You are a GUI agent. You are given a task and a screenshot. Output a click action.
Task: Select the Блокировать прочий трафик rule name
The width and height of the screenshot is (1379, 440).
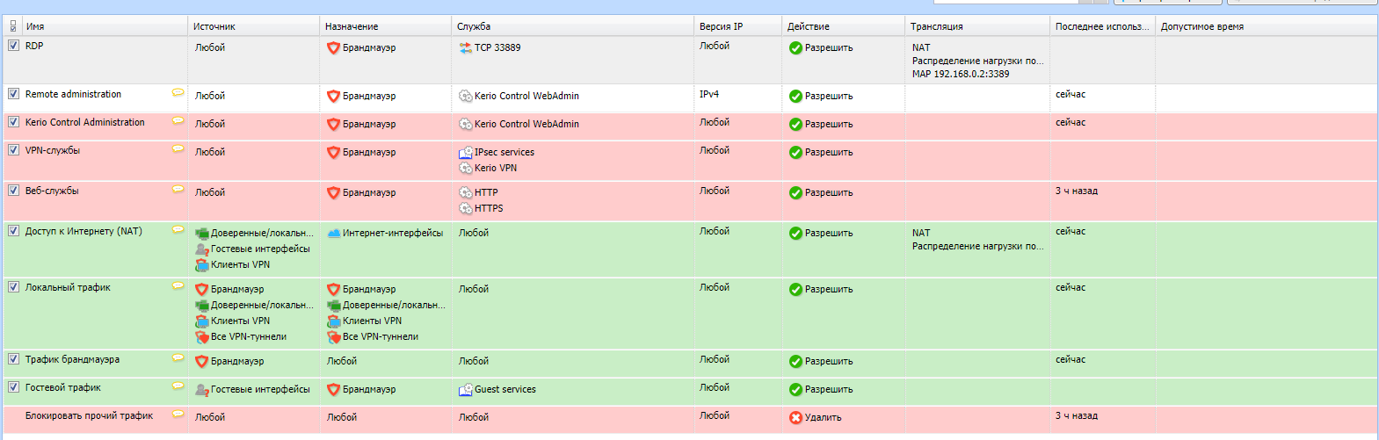click(x=89, y=415)
